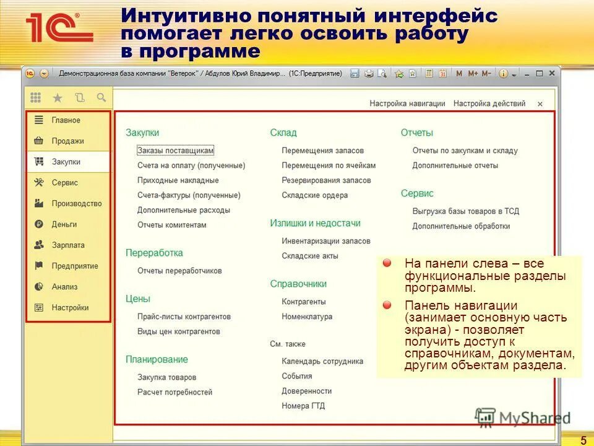Open the sections grid icon in the sidebar

pos(35,97)
